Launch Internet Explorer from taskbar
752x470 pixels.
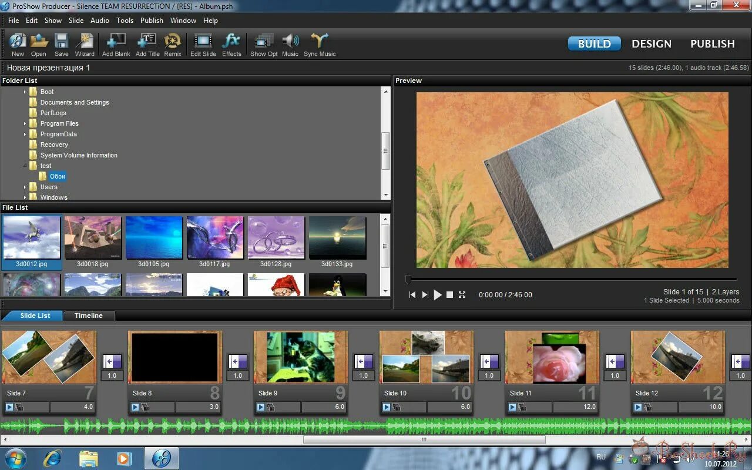[52, 458]
